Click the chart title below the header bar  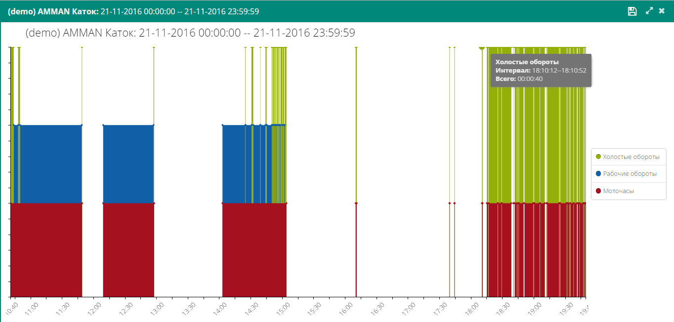click(190, 33)
